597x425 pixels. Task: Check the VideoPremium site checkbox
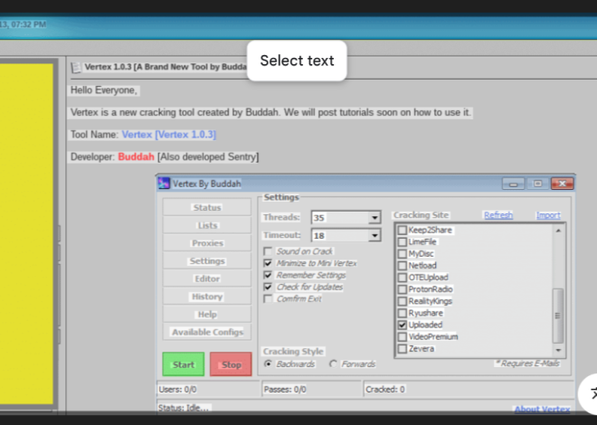tap(402, 336)
